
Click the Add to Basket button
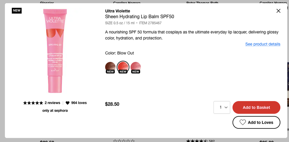coord(256,107)
